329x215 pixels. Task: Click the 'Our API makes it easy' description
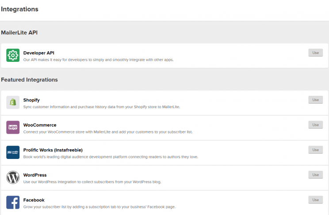click(99, 60)
